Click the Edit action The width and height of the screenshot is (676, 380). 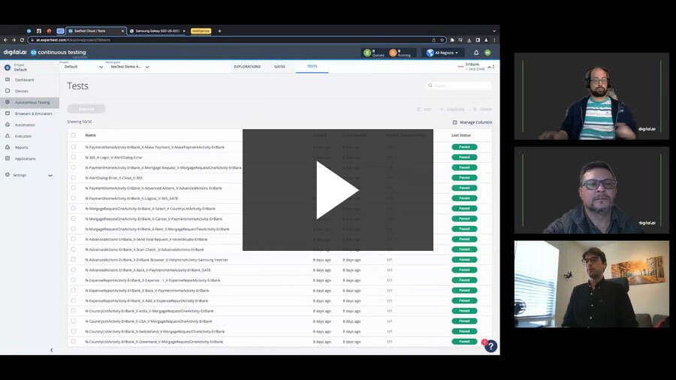[x=424, y=110]
